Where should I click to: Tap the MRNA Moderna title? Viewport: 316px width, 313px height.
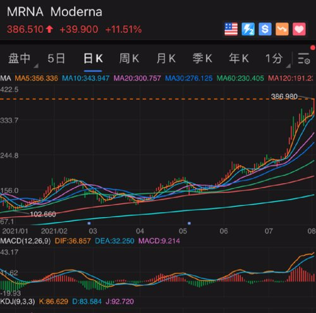(x=54, y=11)
